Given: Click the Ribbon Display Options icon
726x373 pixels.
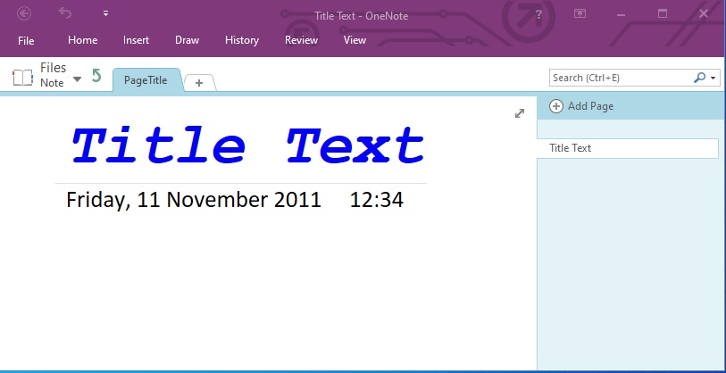Looking at the screenshot, I should click(x=580, y=13).
